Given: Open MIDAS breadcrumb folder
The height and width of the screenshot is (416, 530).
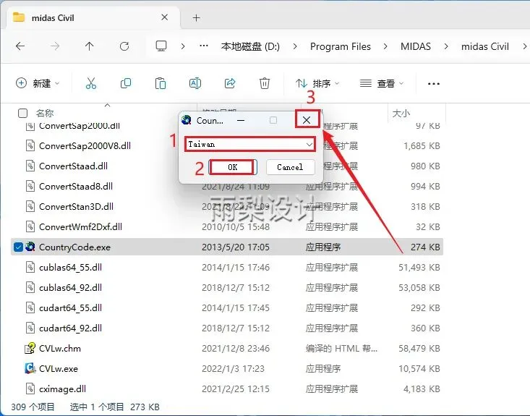Looking at the screenshot, I should tap(416, 46).
